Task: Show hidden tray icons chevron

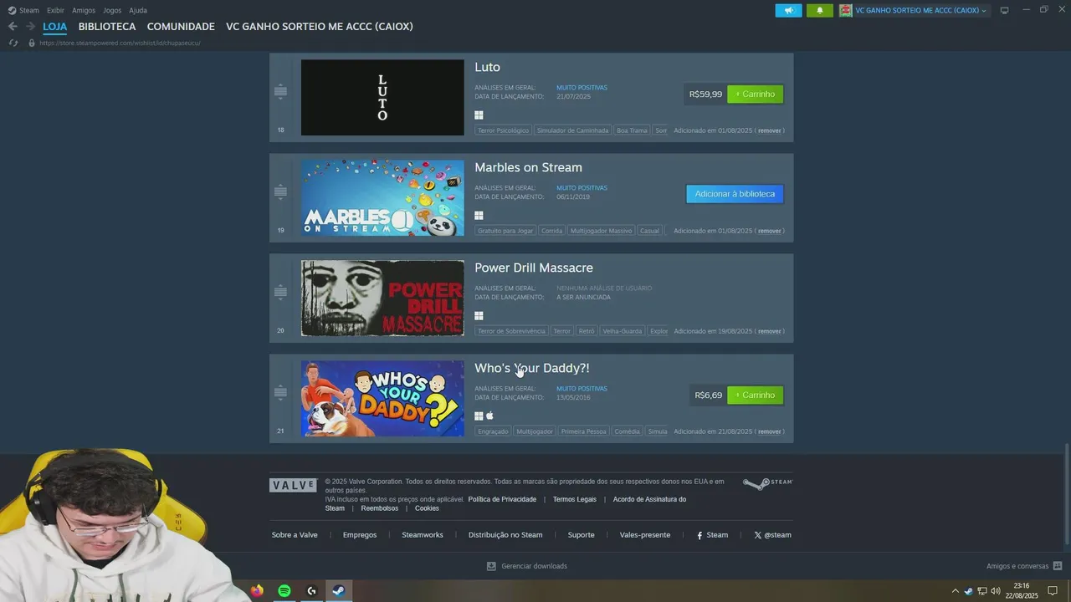Action: (x=955, y=591)
